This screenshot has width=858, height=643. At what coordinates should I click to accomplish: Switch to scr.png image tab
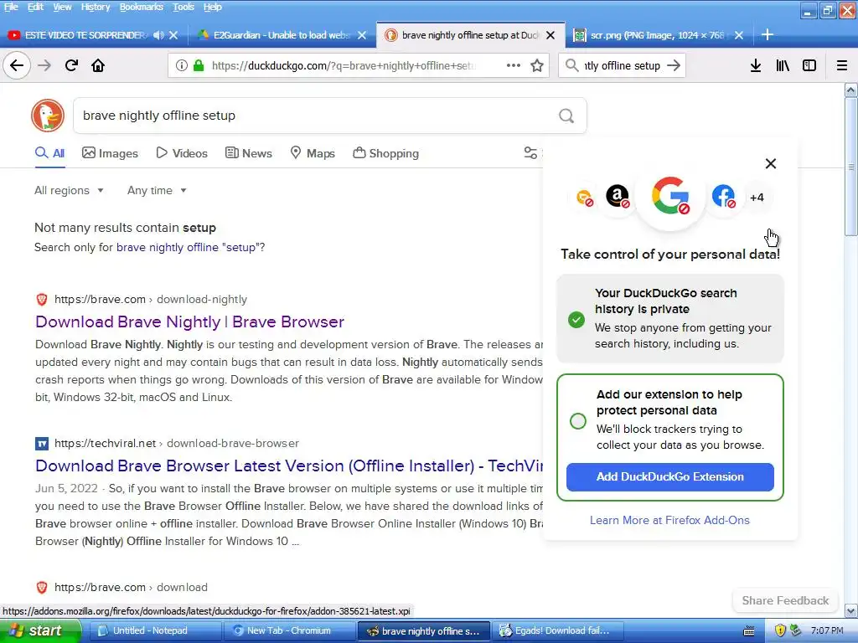pyautogui.click(x=657, y=35)
